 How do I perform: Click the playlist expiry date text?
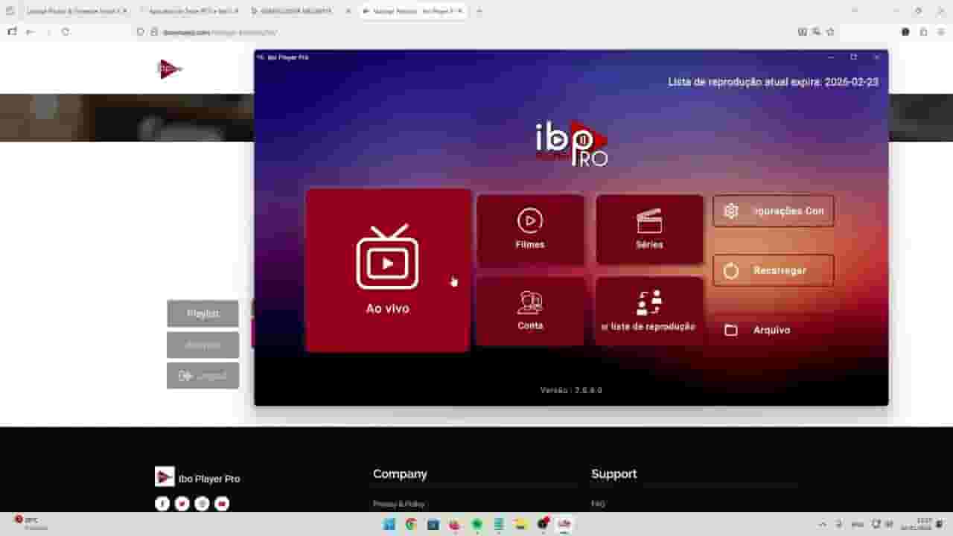773,82
